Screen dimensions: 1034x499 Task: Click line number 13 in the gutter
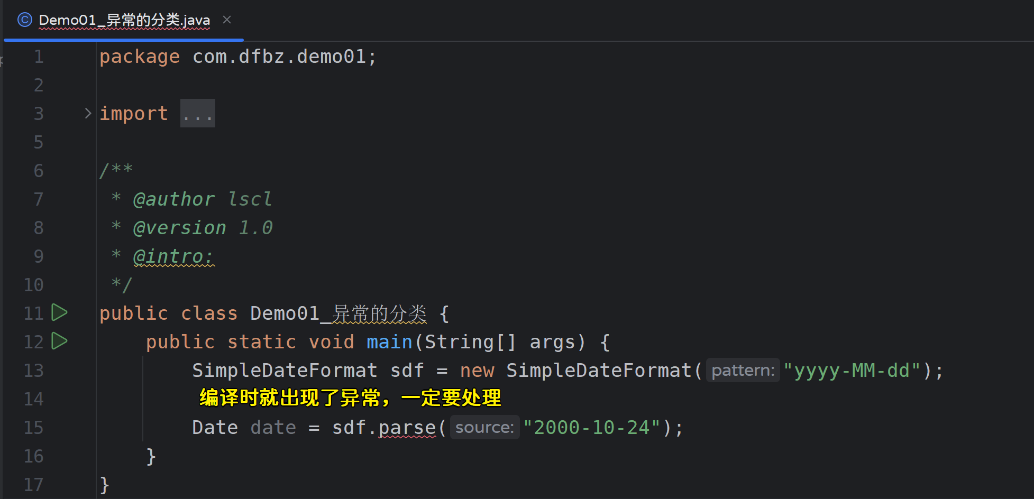pos(34,371)
